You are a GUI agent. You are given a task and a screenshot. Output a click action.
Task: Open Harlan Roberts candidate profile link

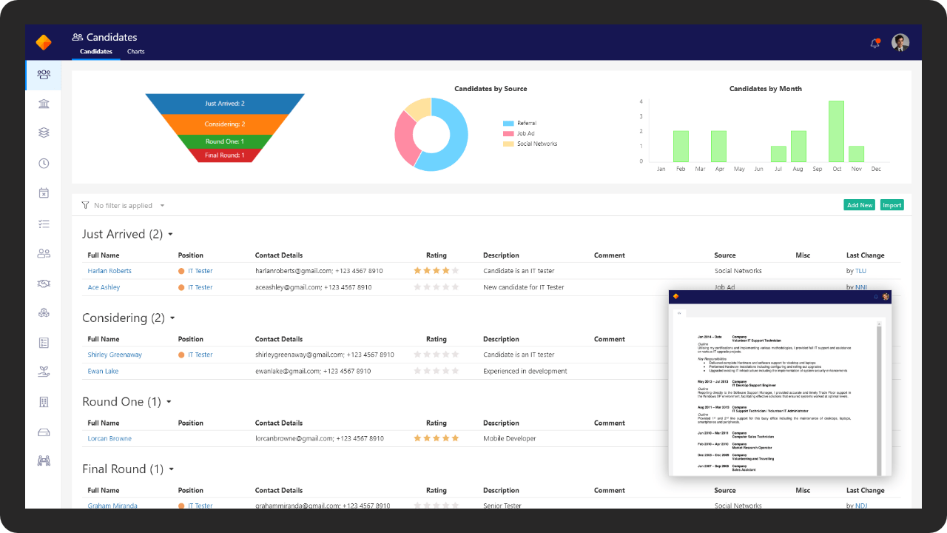(x=109, y=270)
